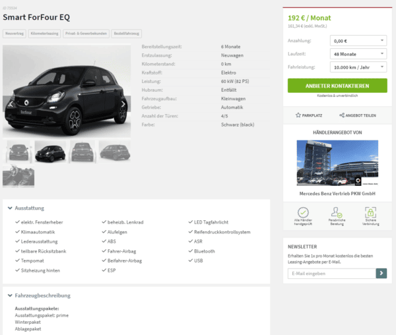This screenshot has width=396, height=335.
Task: Collapse the Fahrzeugbeschreibung section
Action: (10, 295)
